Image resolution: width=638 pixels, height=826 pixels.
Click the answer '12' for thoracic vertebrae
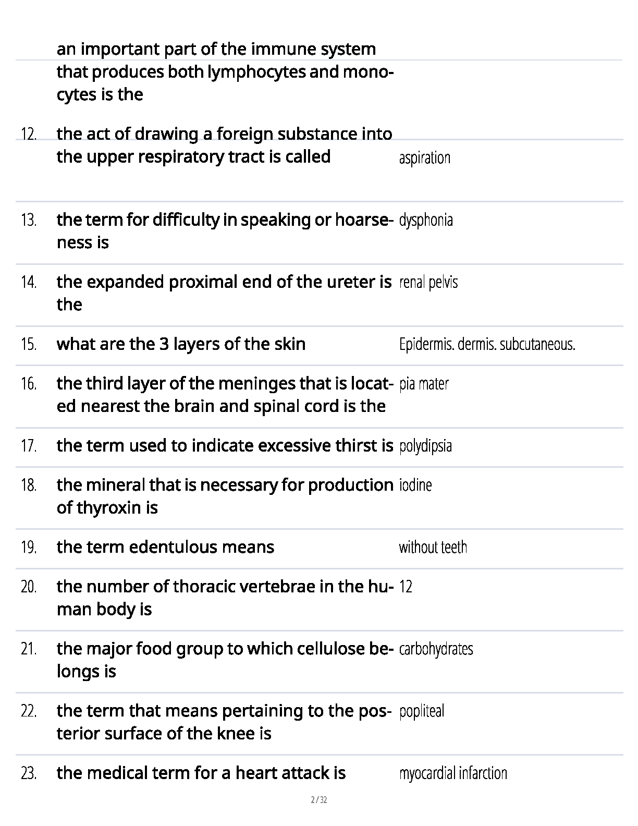pyautogui.click(x=406, y=587)
